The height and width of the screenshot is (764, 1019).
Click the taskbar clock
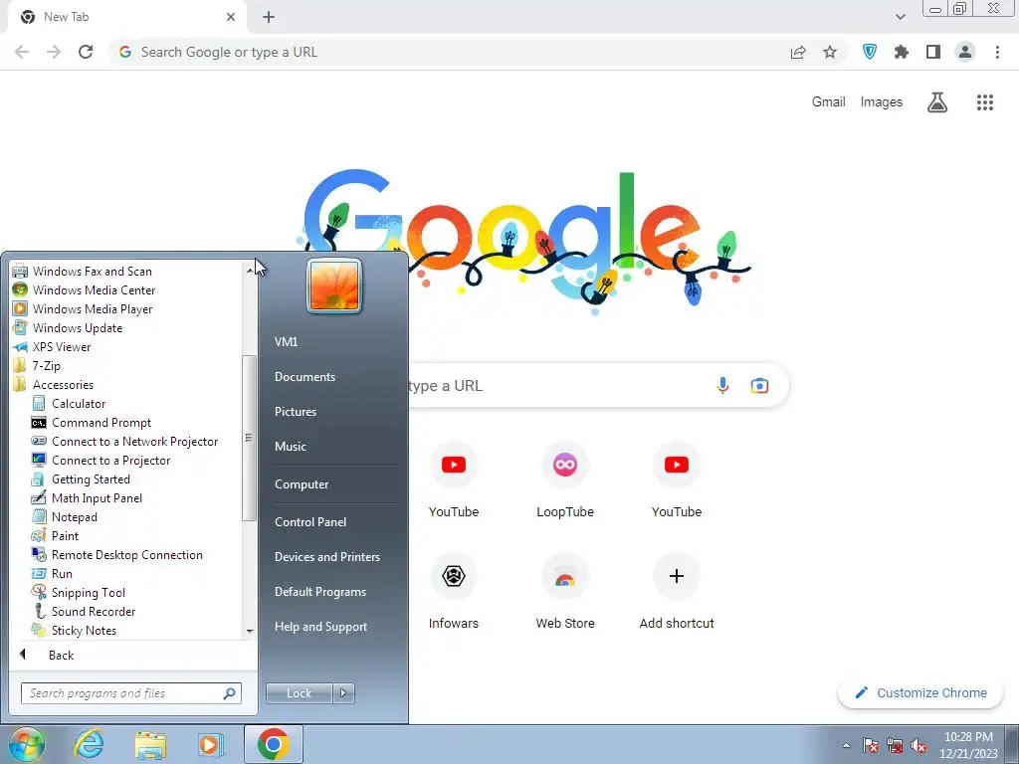click(968, 745)
